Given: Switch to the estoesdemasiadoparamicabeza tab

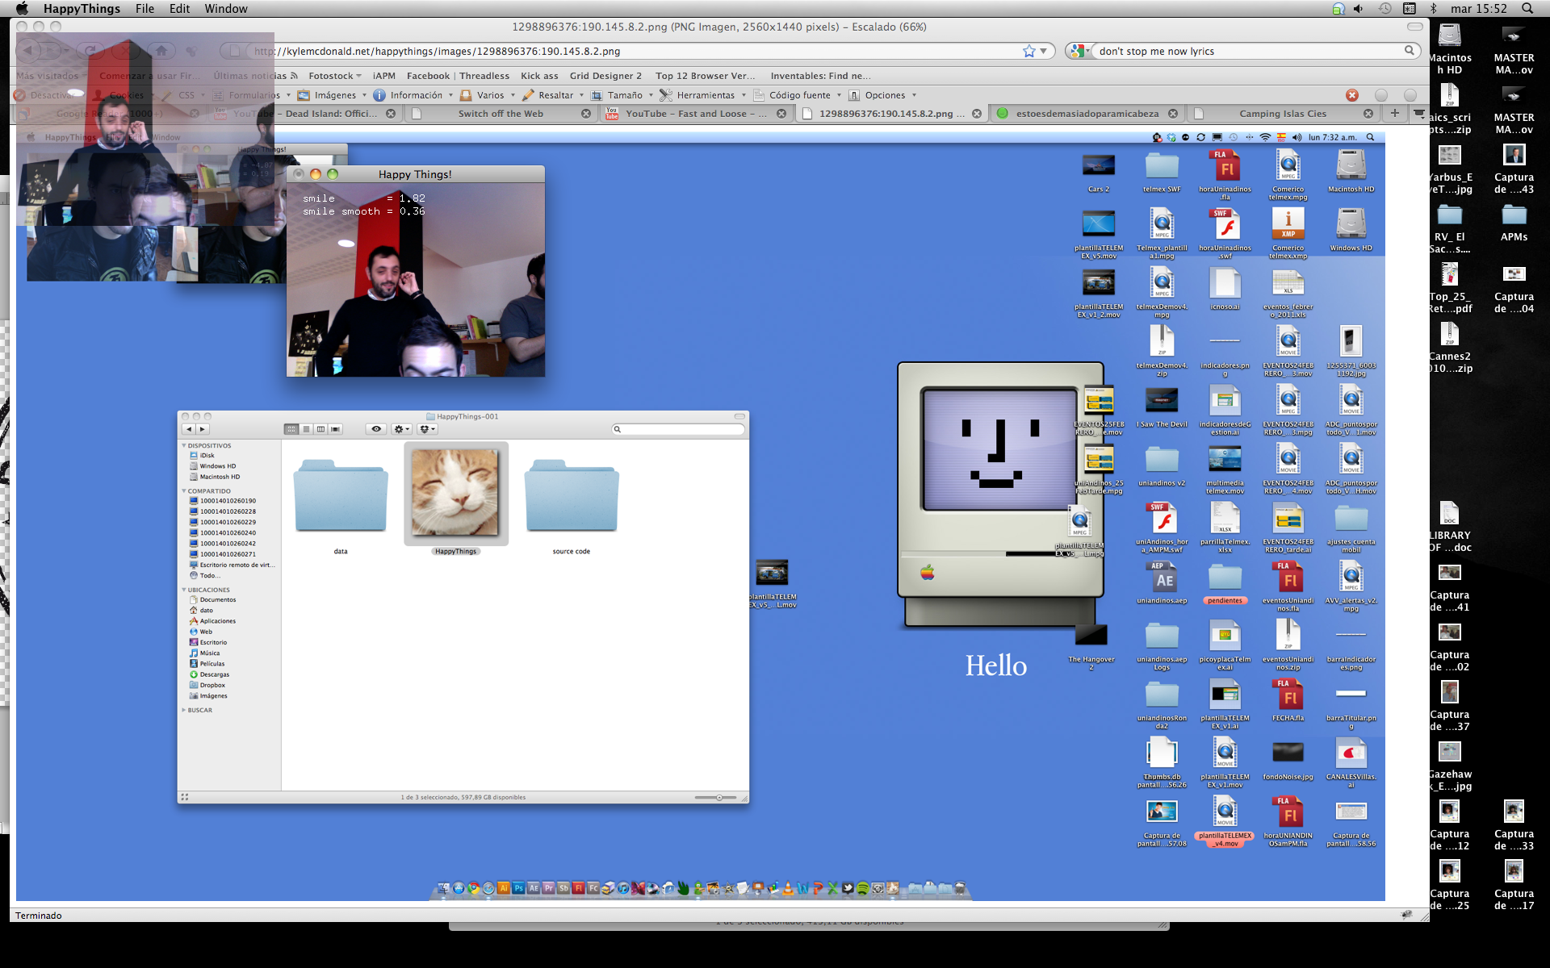Looking at the screenshot, I should point(1087,114).
